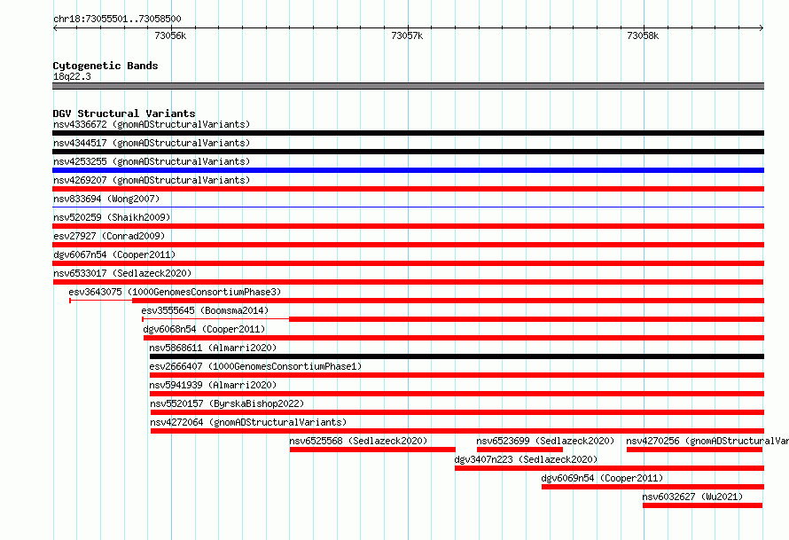789x540 pixels.
Task: Click the red bar for esv27927
Action: coord(408,245)
